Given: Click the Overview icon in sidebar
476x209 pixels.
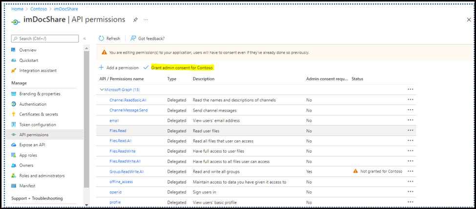Looking at the screenshot, I should coord(13,50).
